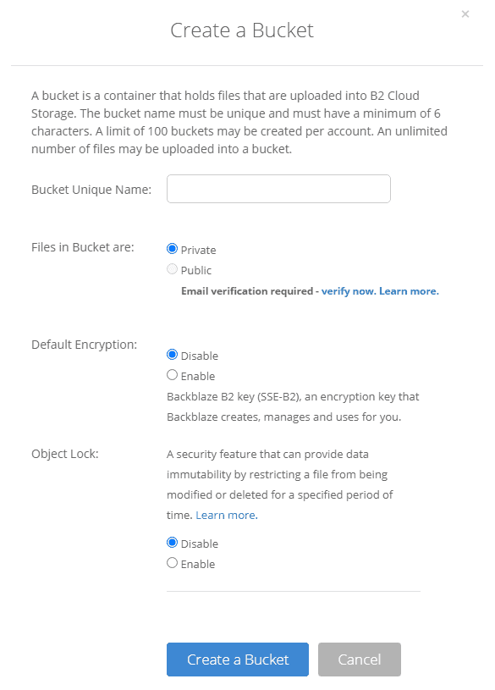This screenshot has width=495, height=690.
Task: Dismiss the dialog with the X icon
Action: 465,14
